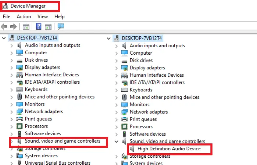Viewport: 257px width, 165px height.
Task: Click the Network adapters icon in the right tree
Action: tap(124, 112)
